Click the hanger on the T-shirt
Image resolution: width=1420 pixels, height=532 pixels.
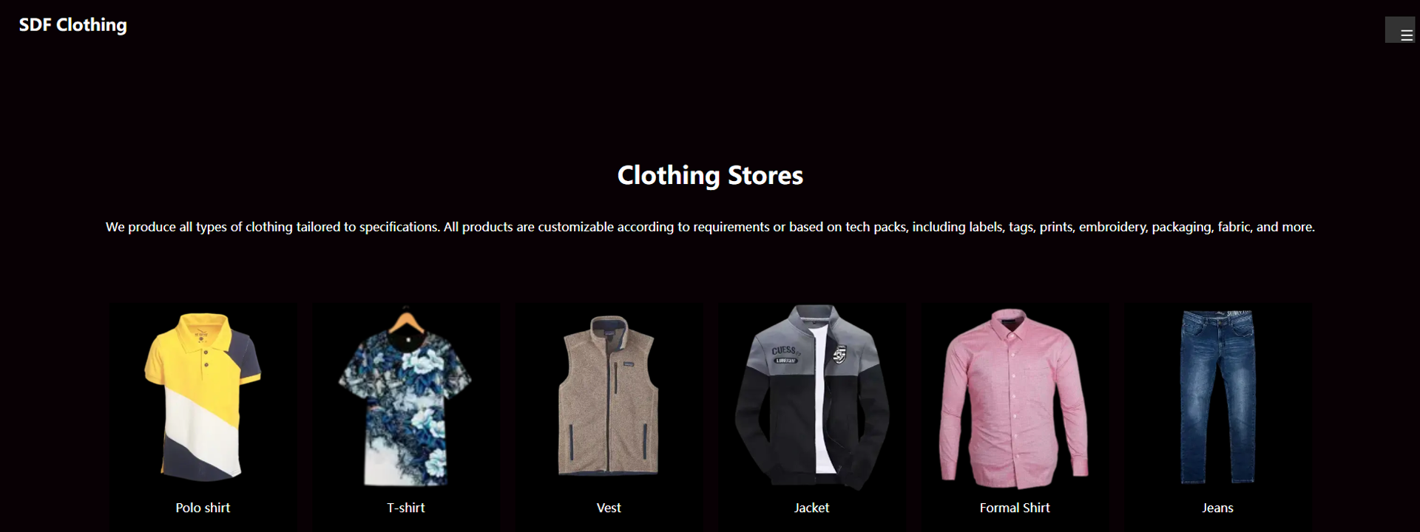pos(405,321)
